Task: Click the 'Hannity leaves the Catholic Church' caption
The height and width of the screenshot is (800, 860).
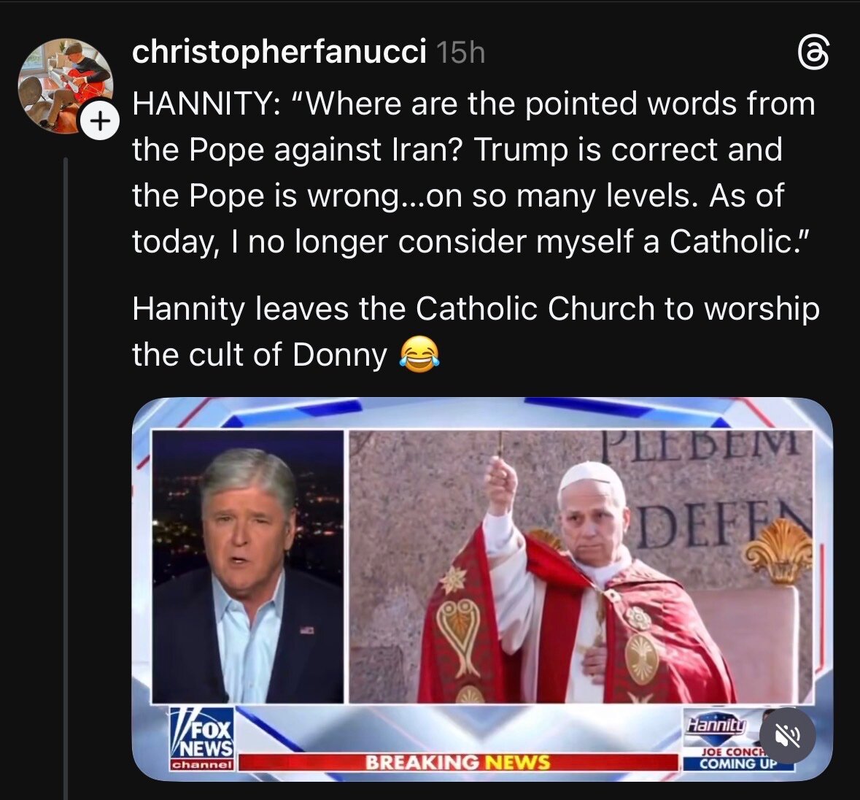Action: click(x=475, y=331)
